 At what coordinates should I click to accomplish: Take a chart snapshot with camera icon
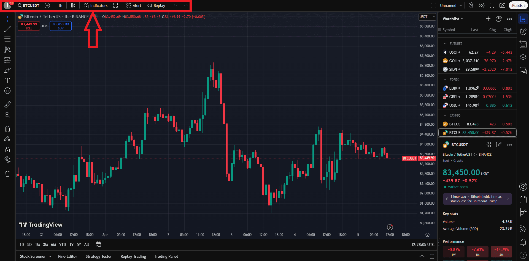click(x=503, y=6)
